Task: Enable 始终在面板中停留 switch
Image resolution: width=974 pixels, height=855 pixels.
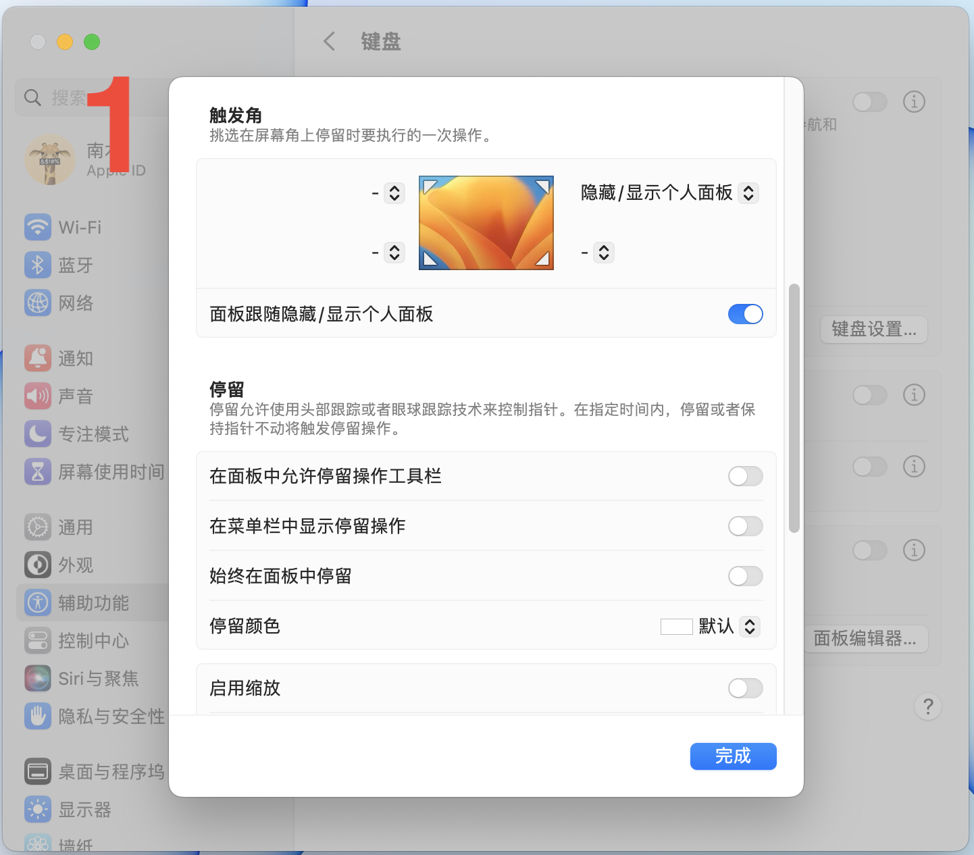Action: coord(746,576)
